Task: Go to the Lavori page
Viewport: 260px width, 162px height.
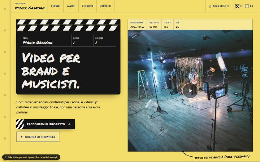Action: 71,6
